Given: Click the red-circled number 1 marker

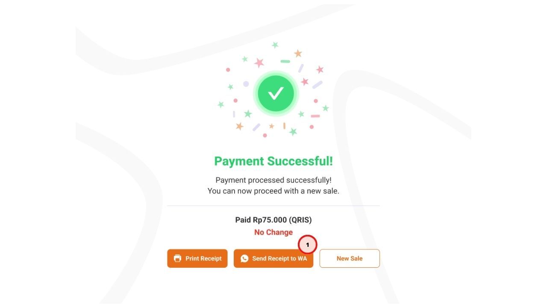Looking at the screenshot, I should [x=307, y=245].
